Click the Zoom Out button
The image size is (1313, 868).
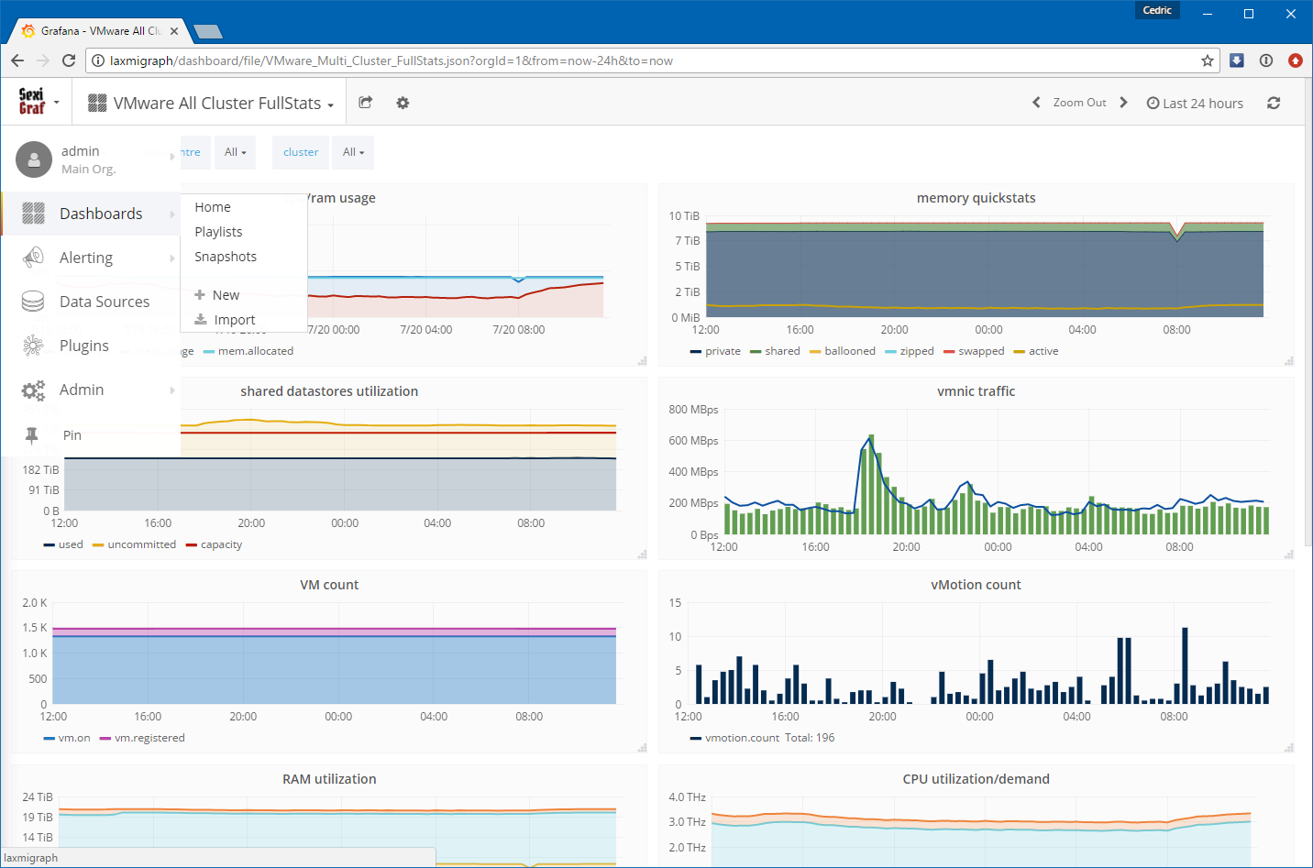(x=1079, y=103)
